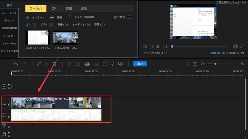This screenshot has width=248, height=139.
Task: Click the first picture-in-picture track icon
Action: pyautogui.click(x=4, y=103)
